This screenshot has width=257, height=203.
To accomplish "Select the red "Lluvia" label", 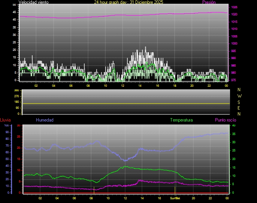I will 5,120.
